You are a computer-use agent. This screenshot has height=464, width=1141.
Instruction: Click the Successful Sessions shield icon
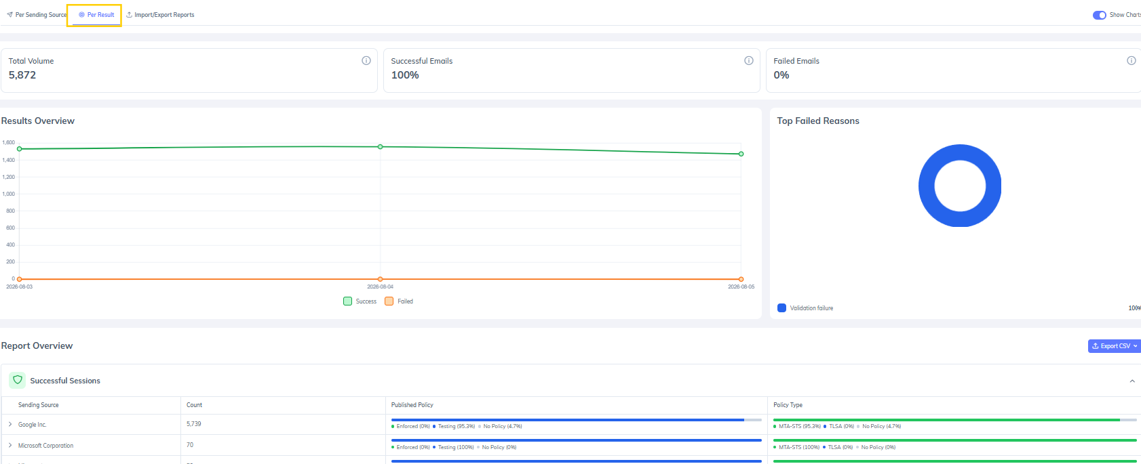point(18,380)
